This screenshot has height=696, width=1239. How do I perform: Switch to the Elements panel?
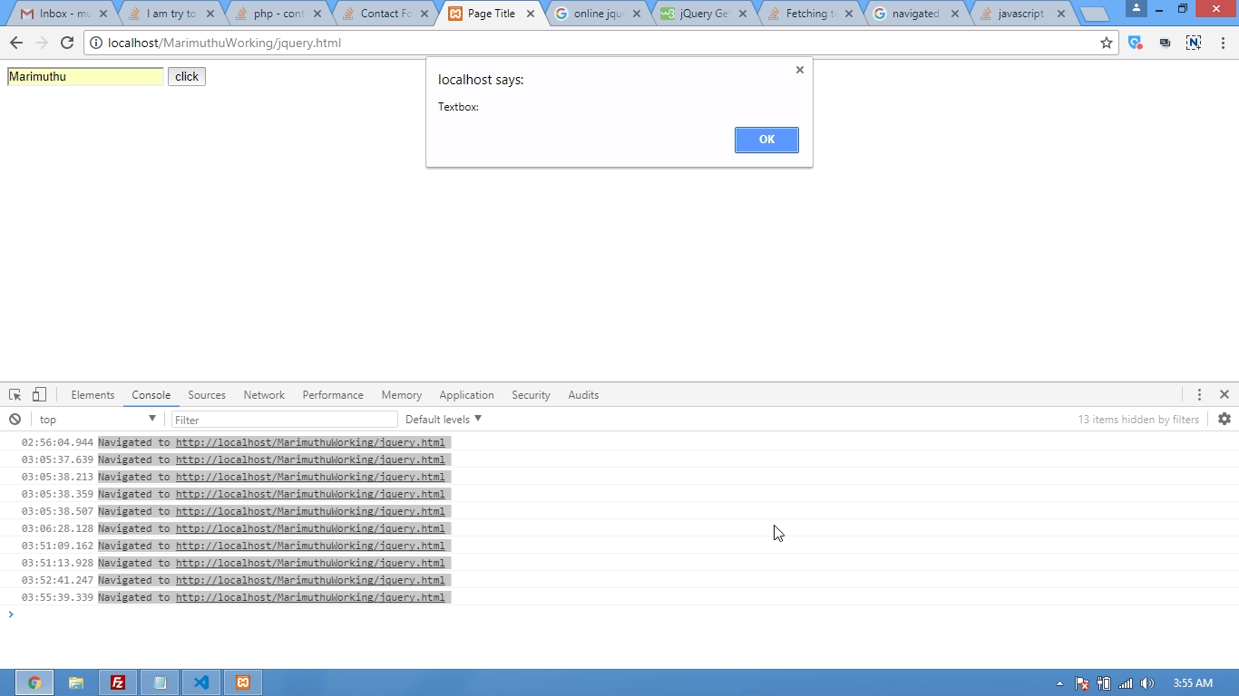click(93, 394)
